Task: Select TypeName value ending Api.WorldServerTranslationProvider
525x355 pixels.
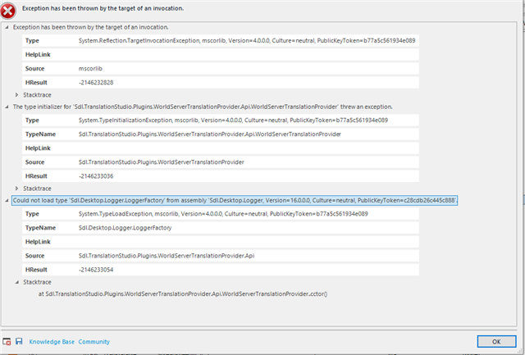Action: tap(210, 134)
